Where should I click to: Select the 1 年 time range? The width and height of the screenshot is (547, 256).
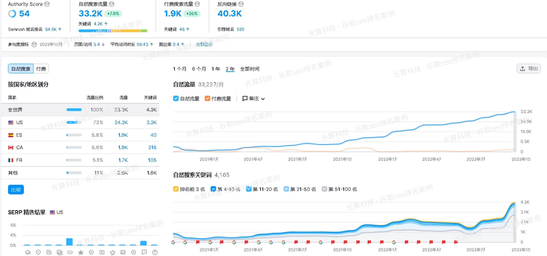[x=216, y=69]
